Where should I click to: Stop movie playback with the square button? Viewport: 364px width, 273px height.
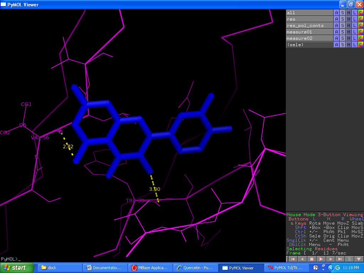[312, 259]
